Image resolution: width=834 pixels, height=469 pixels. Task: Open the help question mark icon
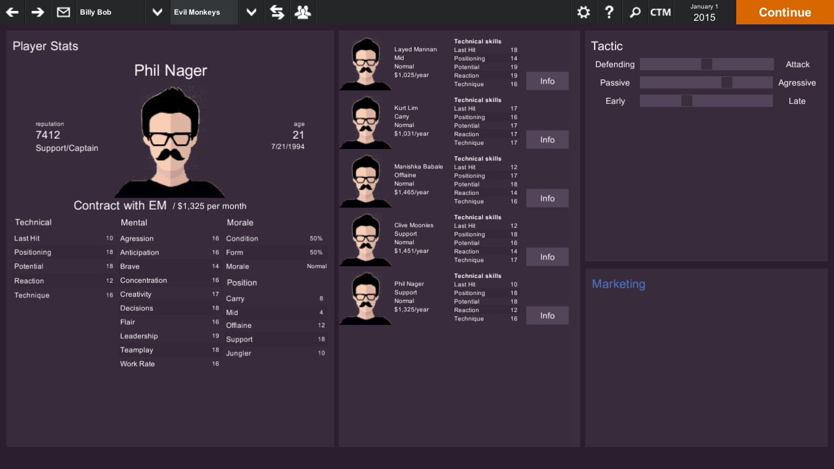pos(609,12)
